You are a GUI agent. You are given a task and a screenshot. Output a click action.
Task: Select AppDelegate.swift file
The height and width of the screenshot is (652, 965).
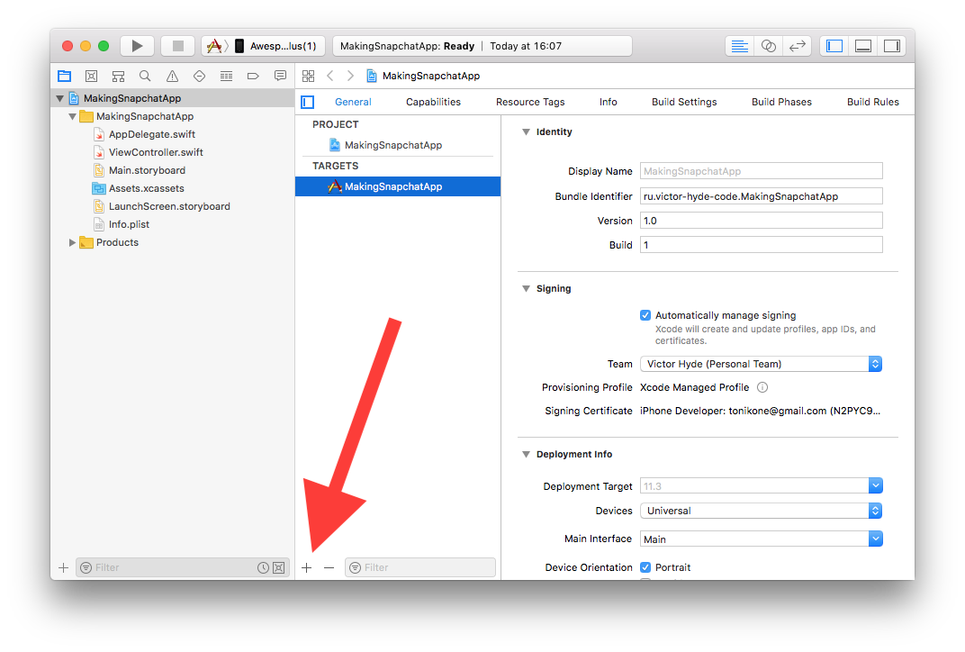pos(151,134)
